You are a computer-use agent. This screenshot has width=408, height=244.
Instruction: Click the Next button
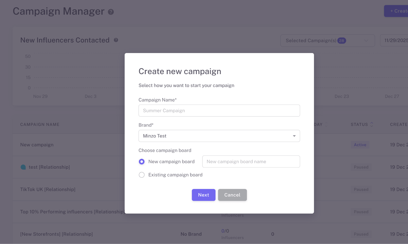tap(203, 195)
